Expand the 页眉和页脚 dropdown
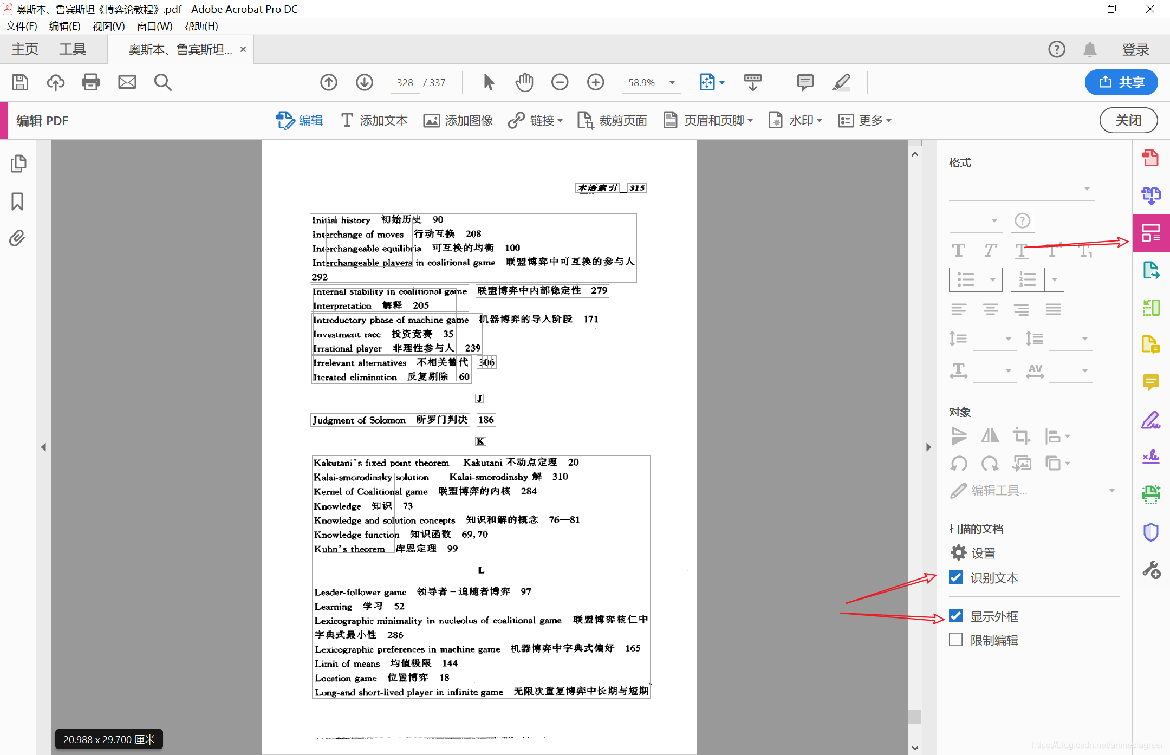This screenshot has height=755, width=1170. [750, 121]
